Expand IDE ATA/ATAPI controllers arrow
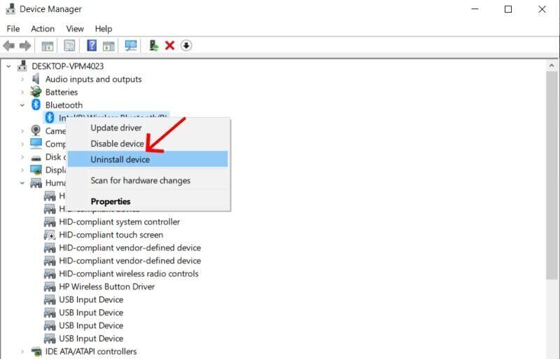This screenshot has height=359, width=560. pos(22,351)
